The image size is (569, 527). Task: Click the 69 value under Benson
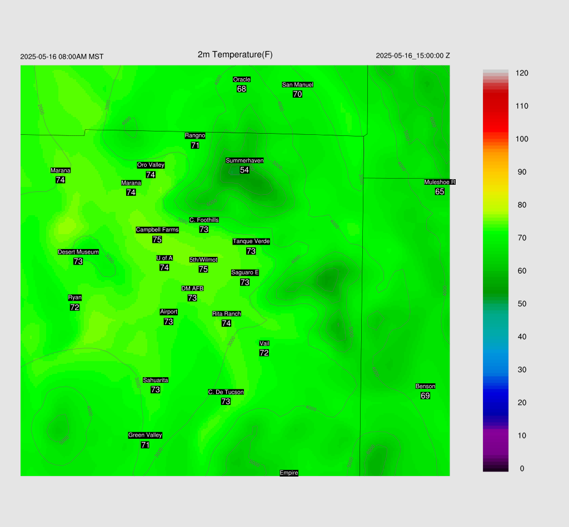pos(425,396)
